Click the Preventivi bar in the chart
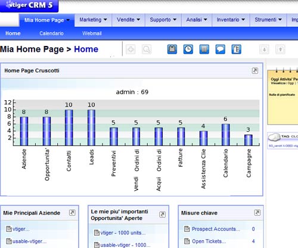Screen dimensions: 298x248 click(114, 137)
